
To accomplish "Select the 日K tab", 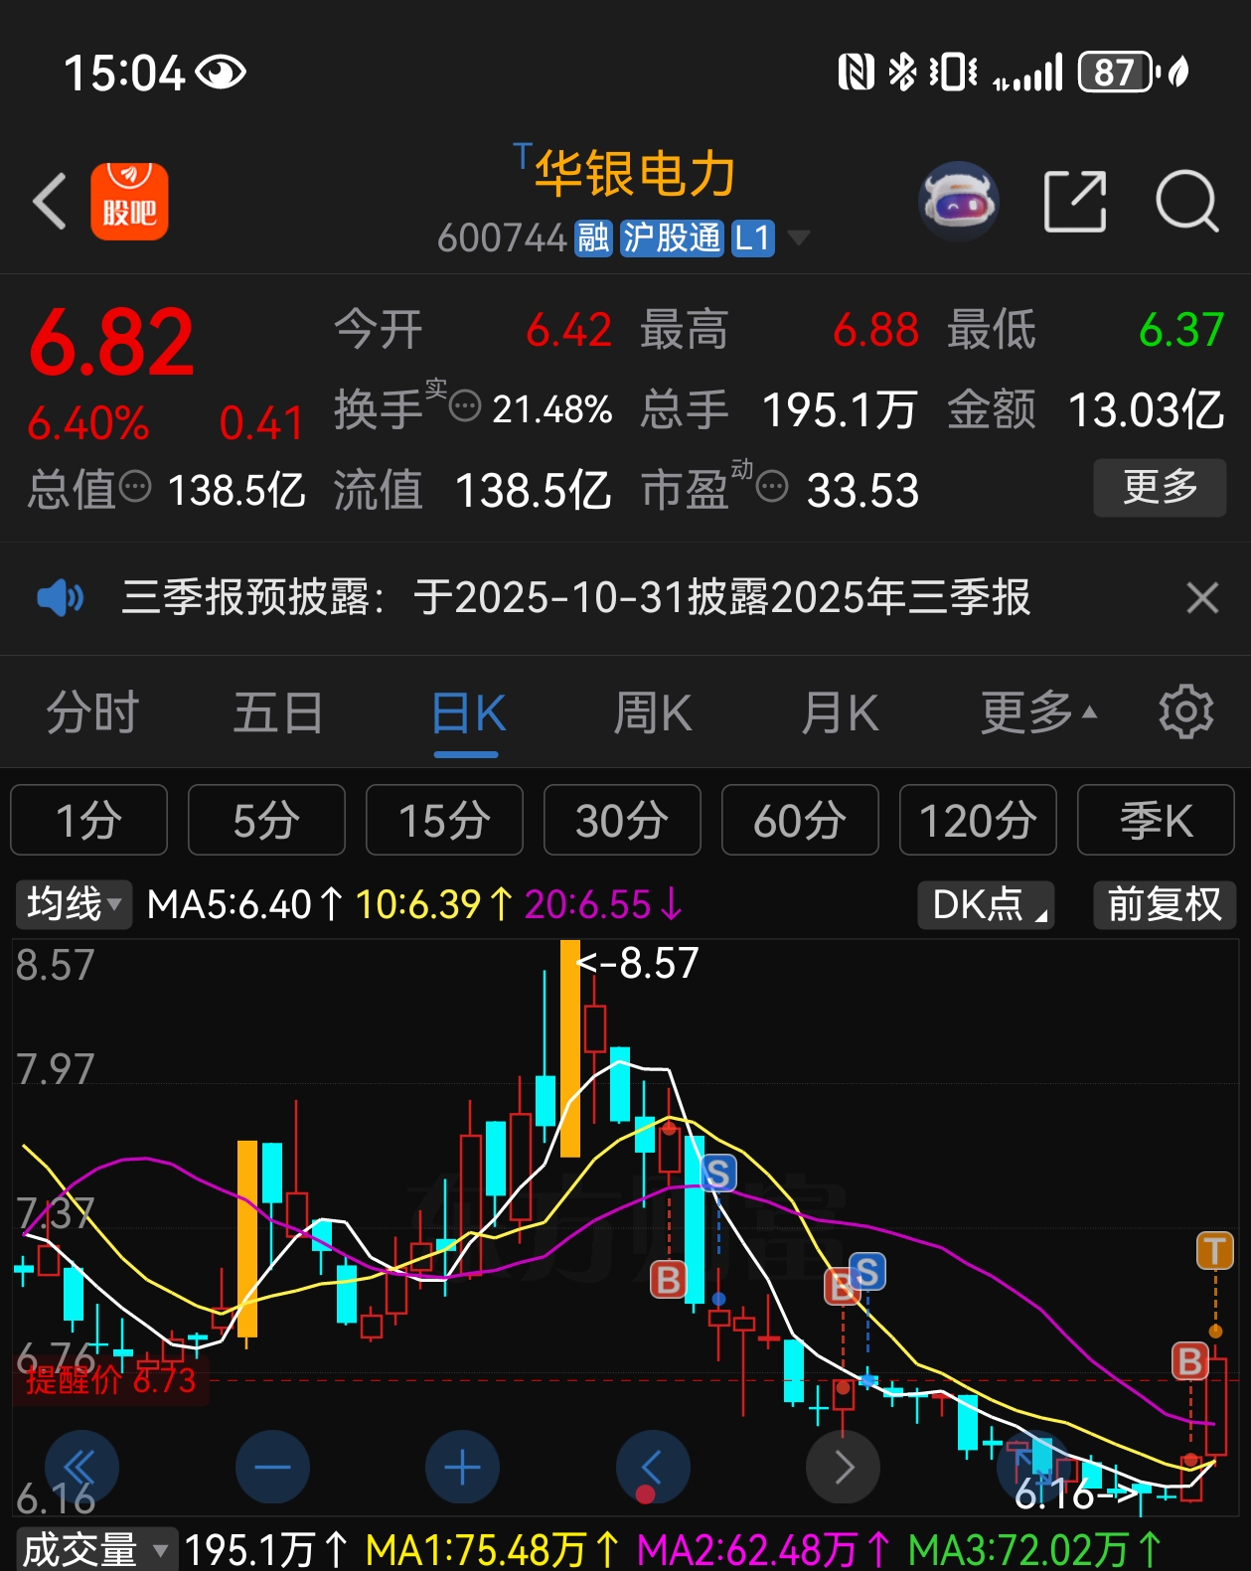I will pos(468,713).
